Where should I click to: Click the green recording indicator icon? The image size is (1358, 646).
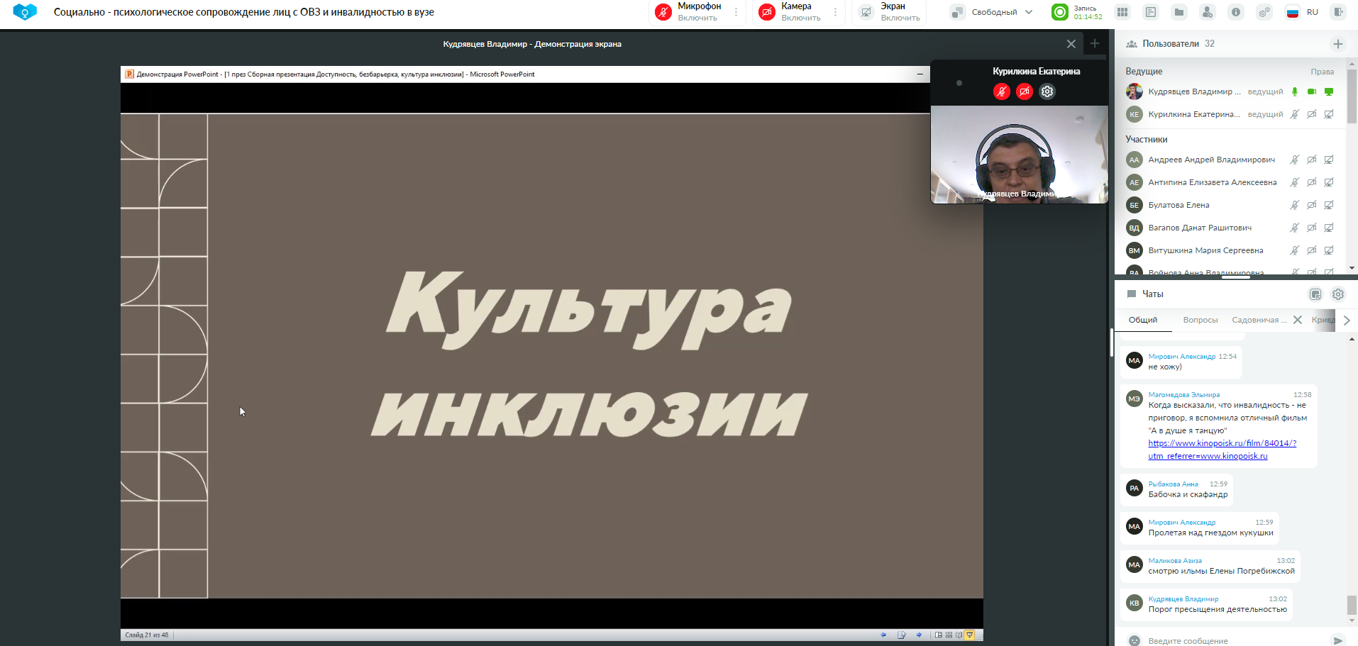pos(1059,12)
